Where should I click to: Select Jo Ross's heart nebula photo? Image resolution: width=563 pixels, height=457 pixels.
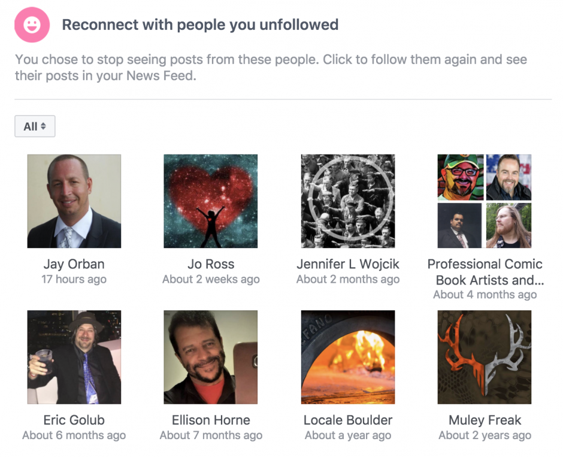click(x=211, y=201)
